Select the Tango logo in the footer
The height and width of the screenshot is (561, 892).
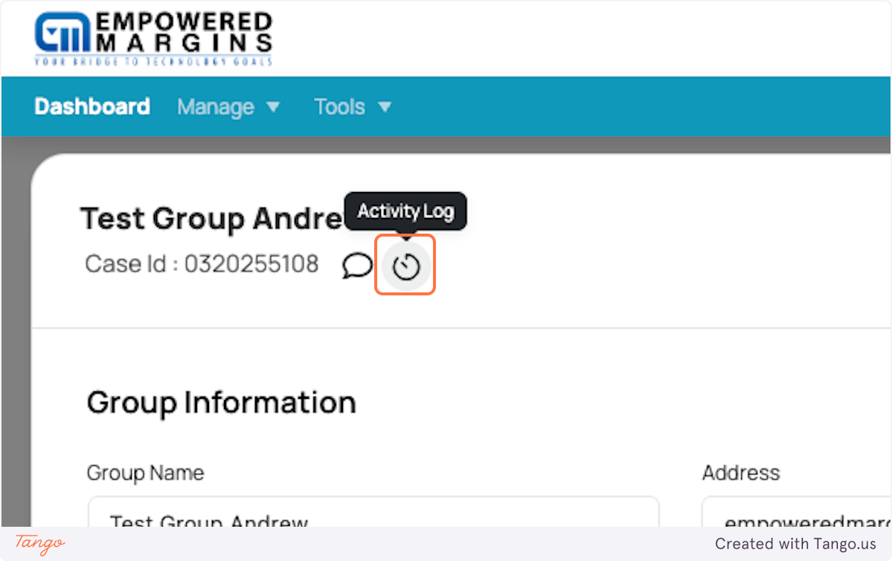click(x=39, y=544)
